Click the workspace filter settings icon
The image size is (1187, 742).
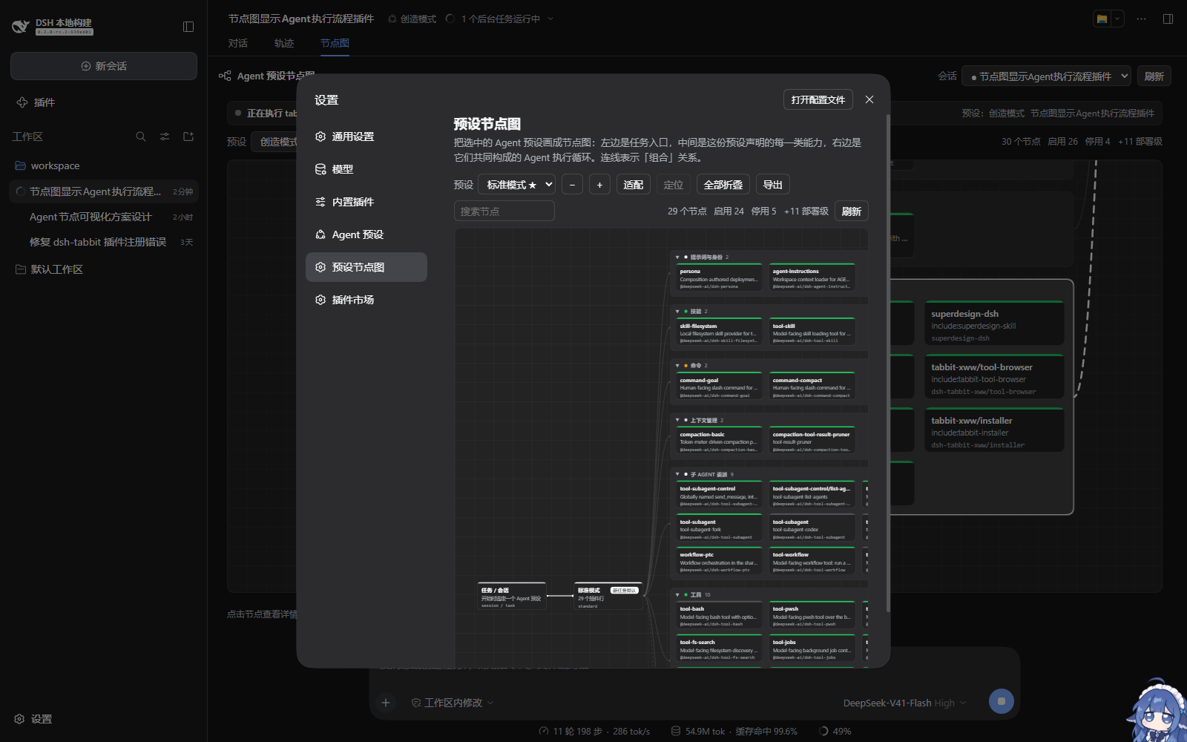pyautogui.click(x=165, y=137)
